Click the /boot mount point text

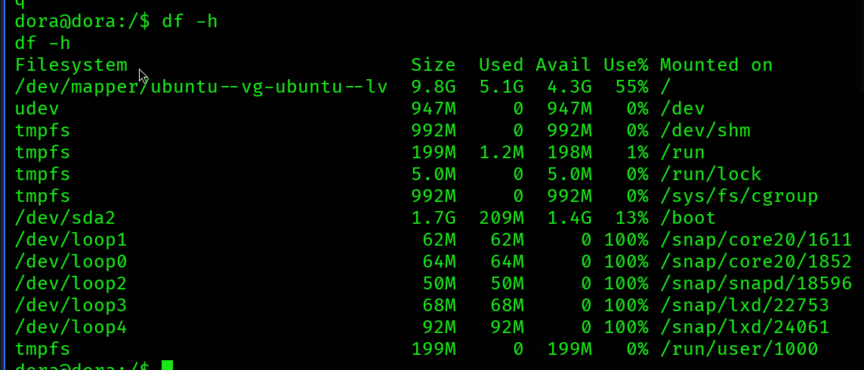pos(687,219)
